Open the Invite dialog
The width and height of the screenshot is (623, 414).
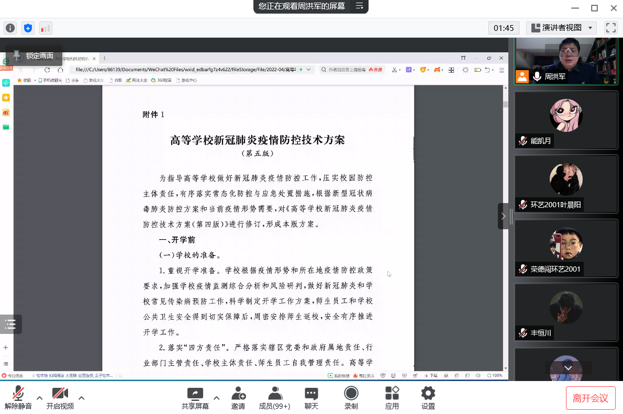(x=238, y=398)
